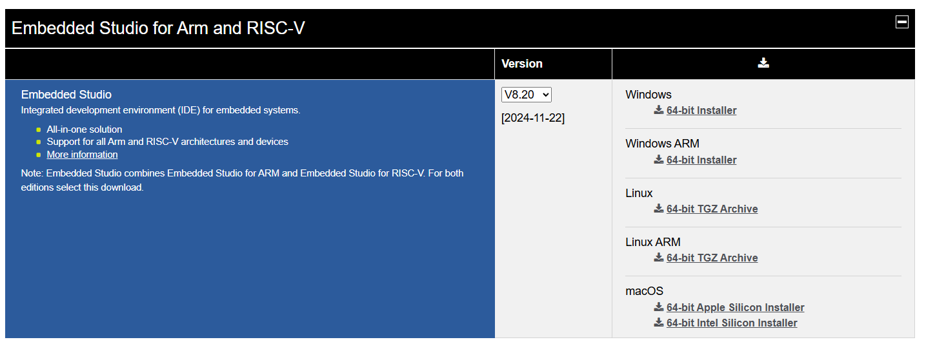Open the 64-bit Apple Silicon Installer link
The width and height of the screenshot is (926, 342).
[736, 307]
